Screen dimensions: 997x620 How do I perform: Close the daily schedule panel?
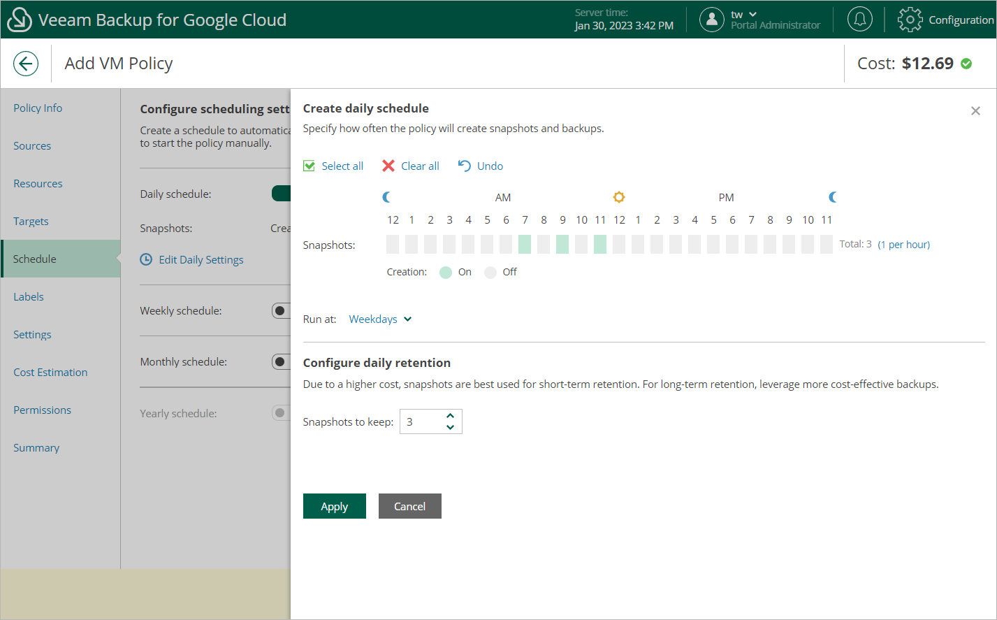(x=975, y=111)
